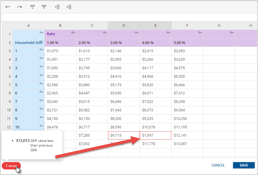Click the key icon in the Rate cell

73,33
